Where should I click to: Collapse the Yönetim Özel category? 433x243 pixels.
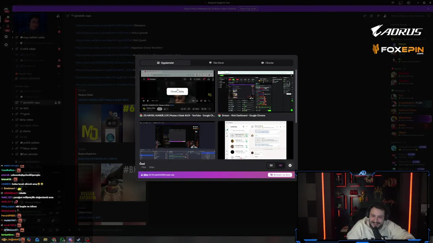tap(25, 74)
